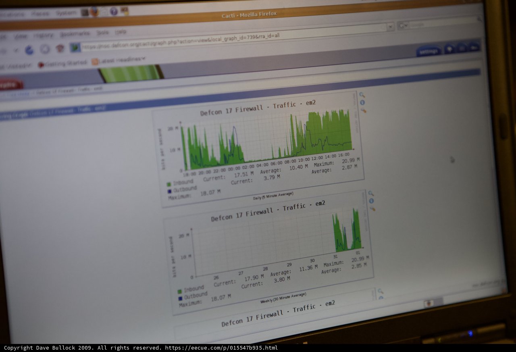Click the 'Daily (5 Minute Average)' caption
This screenshot has height=352, width=516.
(x=273, y=196)
